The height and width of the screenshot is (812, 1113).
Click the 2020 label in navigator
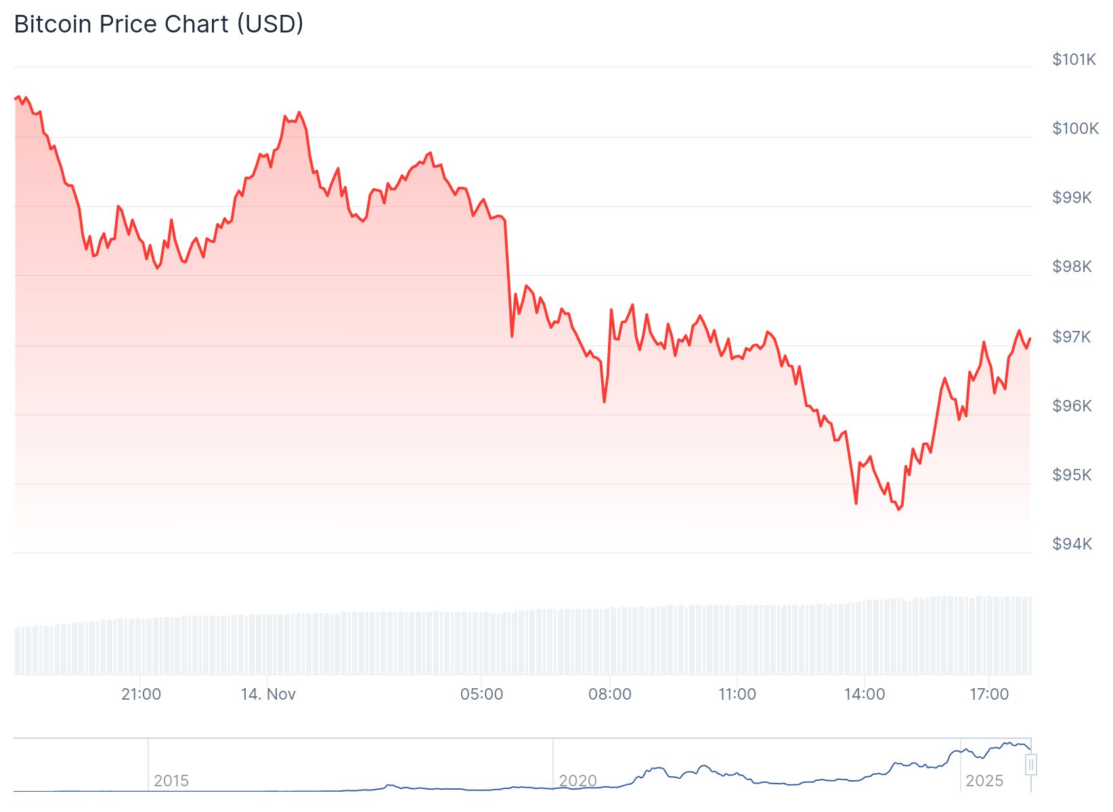(577, 781)
